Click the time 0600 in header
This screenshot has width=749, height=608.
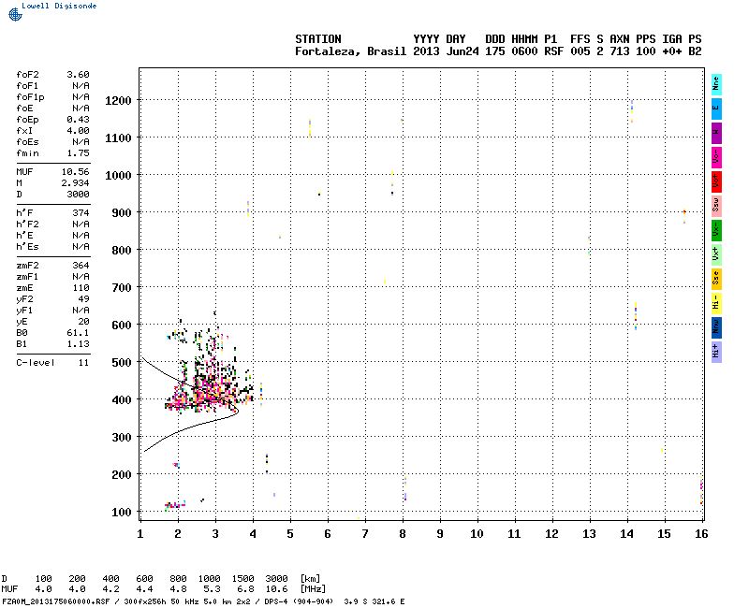click(x=524, y=51)
